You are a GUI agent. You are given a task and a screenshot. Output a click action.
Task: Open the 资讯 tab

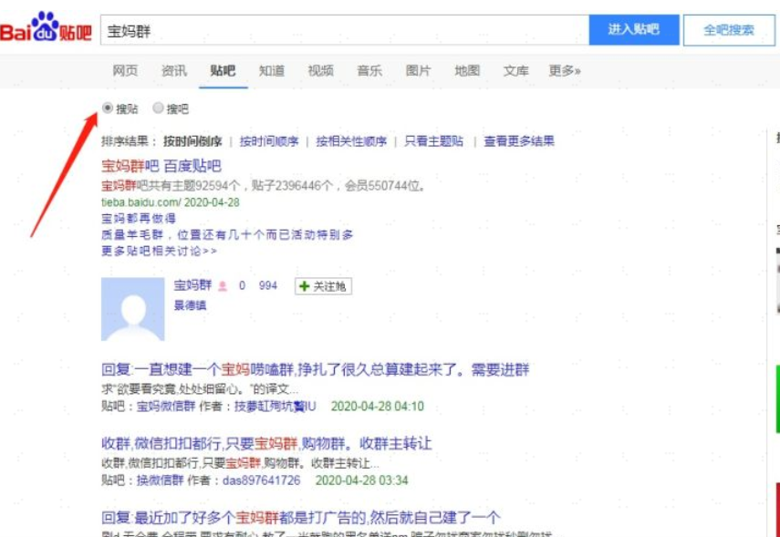pos(174,70)
